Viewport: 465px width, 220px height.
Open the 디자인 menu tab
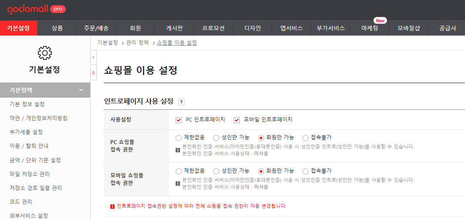pyautogui.click(x=252, y=28)
